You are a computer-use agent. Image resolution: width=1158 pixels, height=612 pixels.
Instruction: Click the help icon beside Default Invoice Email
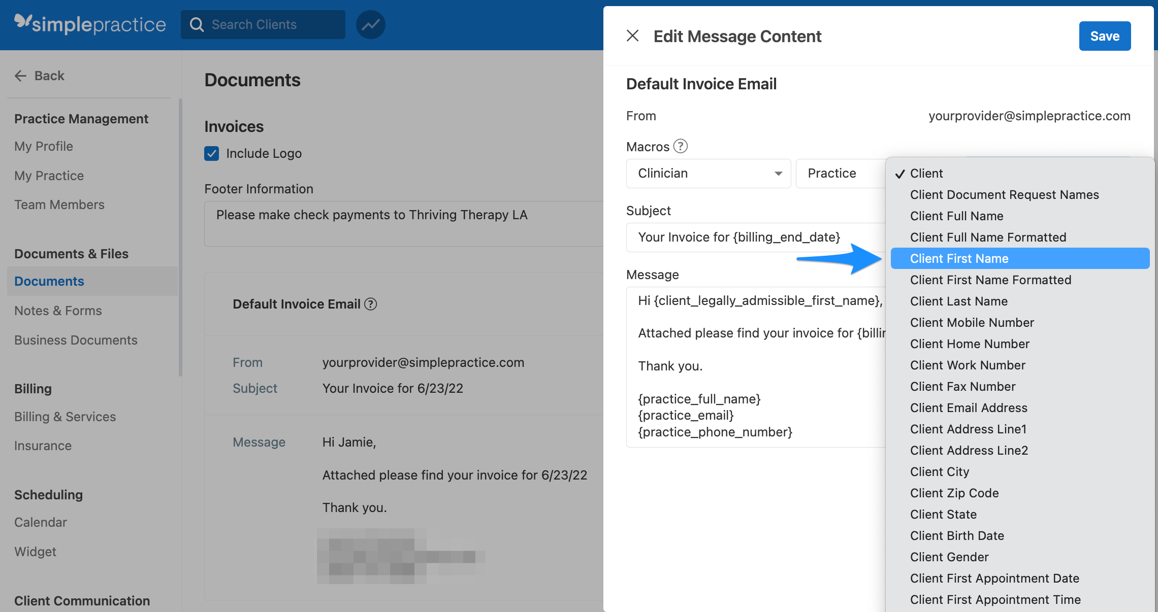(371, 304)
